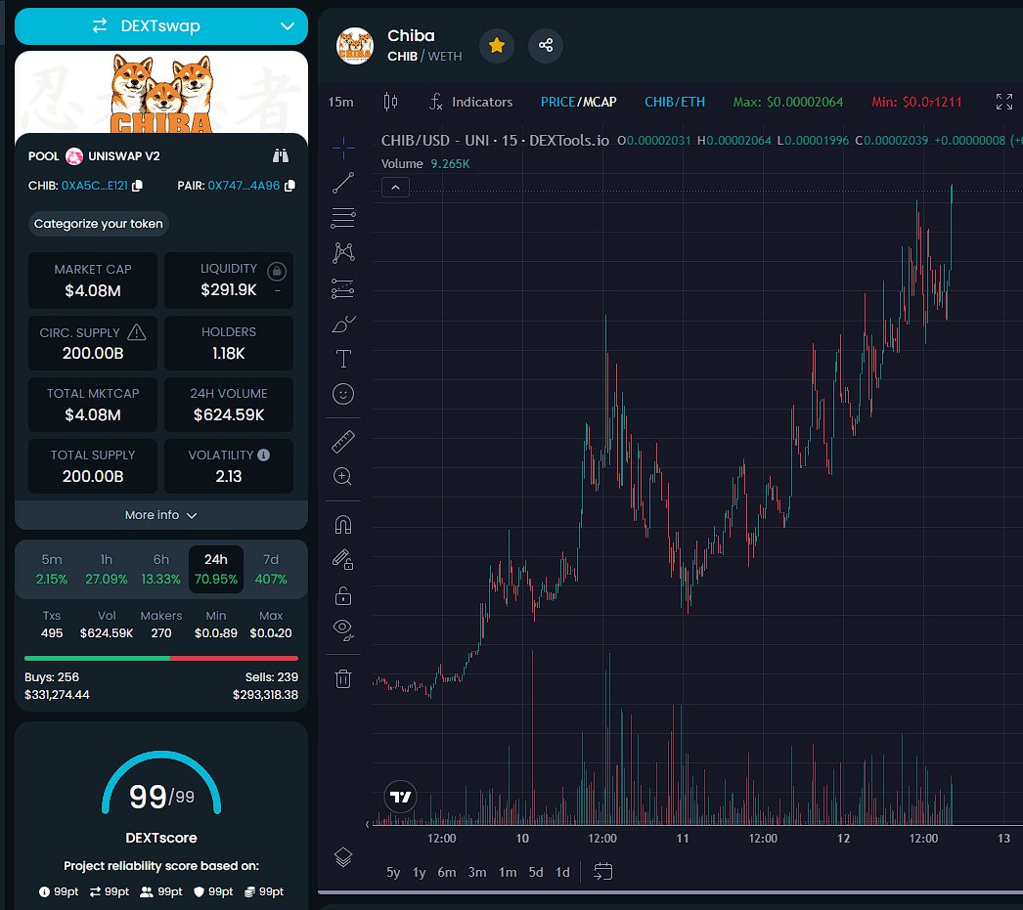The height and width of the screenshot is (910, 1023).
Task: Set chart range to 5d
Action: (x=536, y=872)
